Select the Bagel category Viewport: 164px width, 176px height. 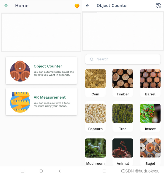pyautogui.click(x=150, y=151)
